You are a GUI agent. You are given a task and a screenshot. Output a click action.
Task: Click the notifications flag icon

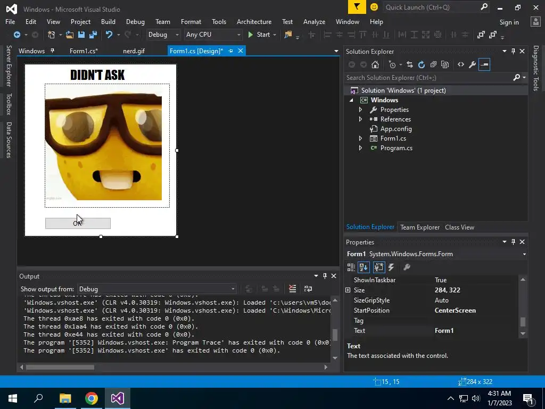pyautogui.click(x=357, y=7)
